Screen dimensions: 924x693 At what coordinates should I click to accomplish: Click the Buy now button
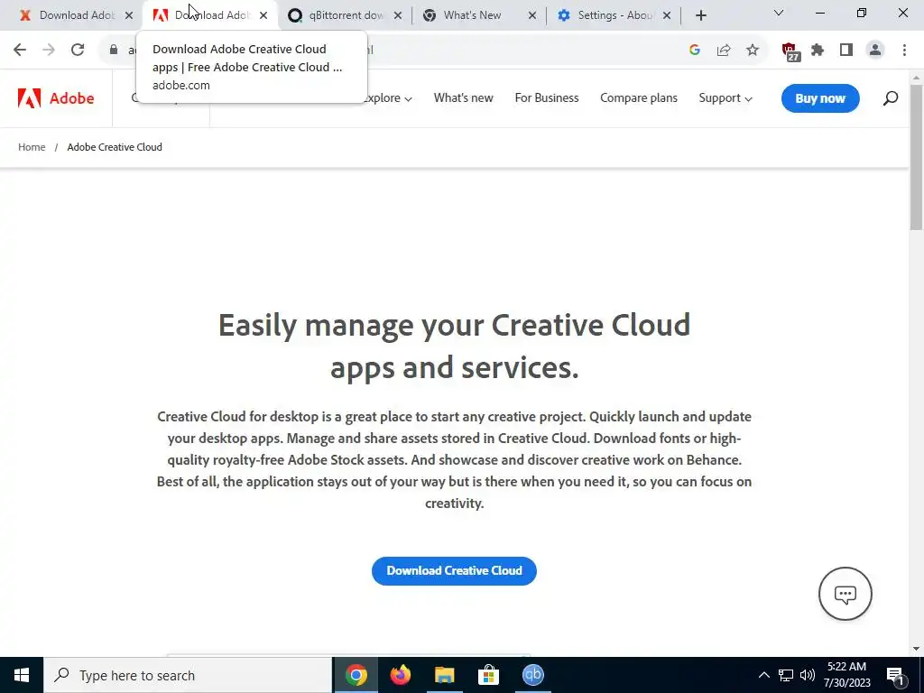820,98
